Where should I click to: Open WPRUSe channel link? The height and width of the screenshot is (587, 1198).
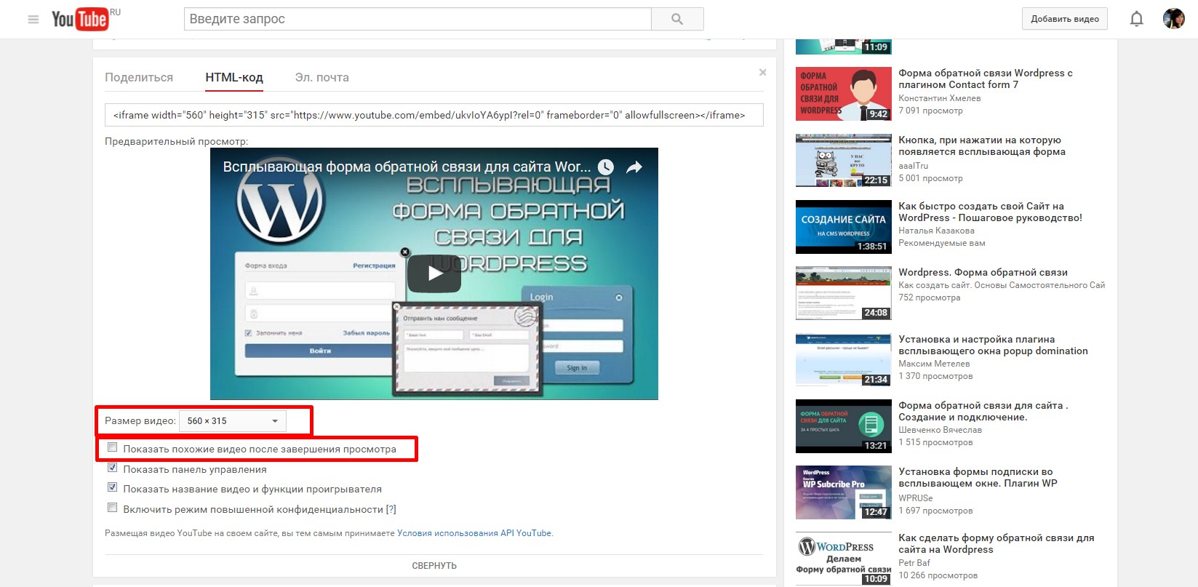pyautogui.click(x=916, y=498)
